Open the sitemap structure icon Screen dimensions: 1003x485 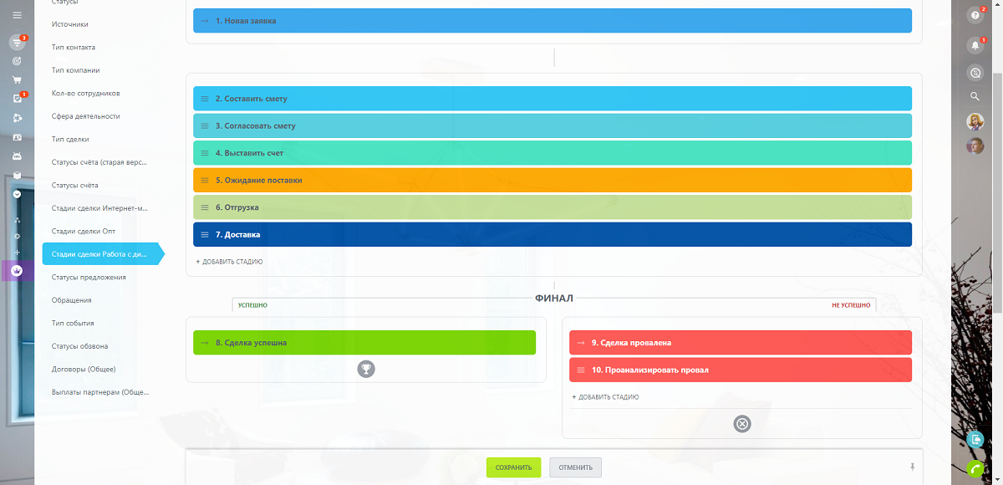17,220
